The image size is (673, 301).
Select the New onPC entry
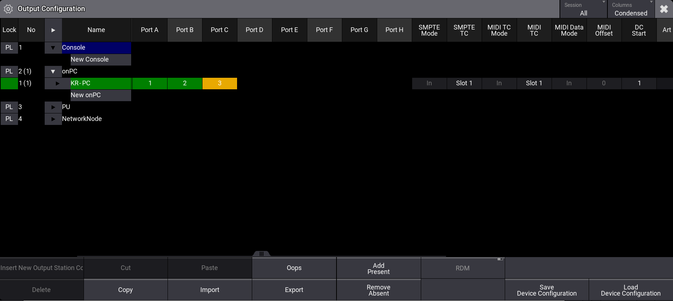(x=101, y=95)
